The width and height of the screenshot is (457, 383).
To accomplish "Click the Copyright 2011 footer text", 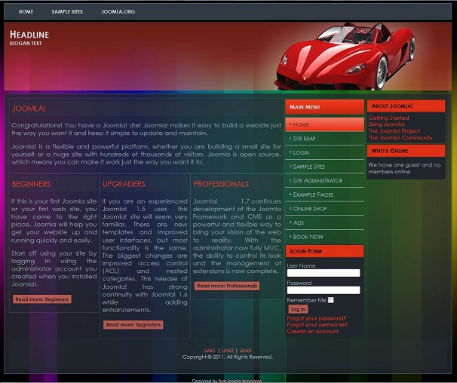I will (x=228, y=357).
